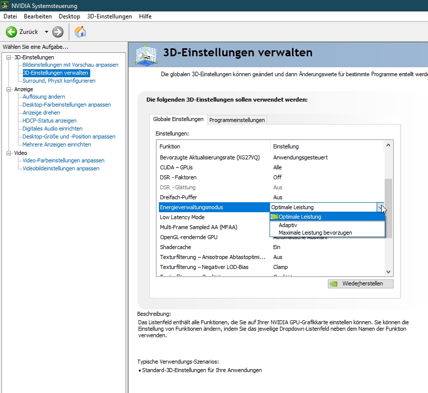Image resolution: width=428 pixels, height=393 pixels.
Task: Open Video-Farbeinstellungen anpassen
Action: (63, 160)
